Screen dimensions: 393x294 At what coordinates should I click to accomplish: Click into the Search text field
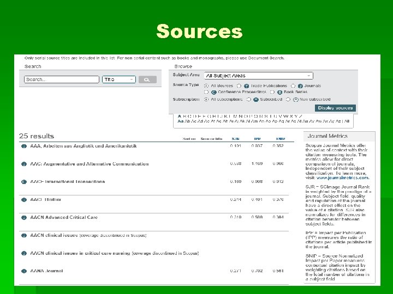[62, 79]
